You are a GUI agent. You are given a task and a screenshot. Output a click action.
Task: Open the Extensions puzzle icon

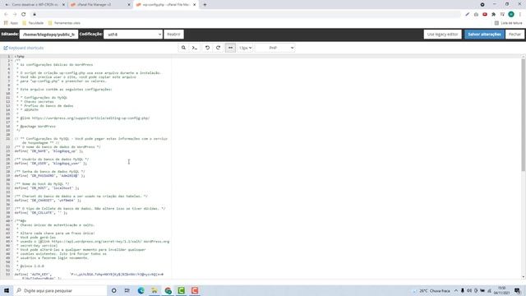click(x=493, y=14)
